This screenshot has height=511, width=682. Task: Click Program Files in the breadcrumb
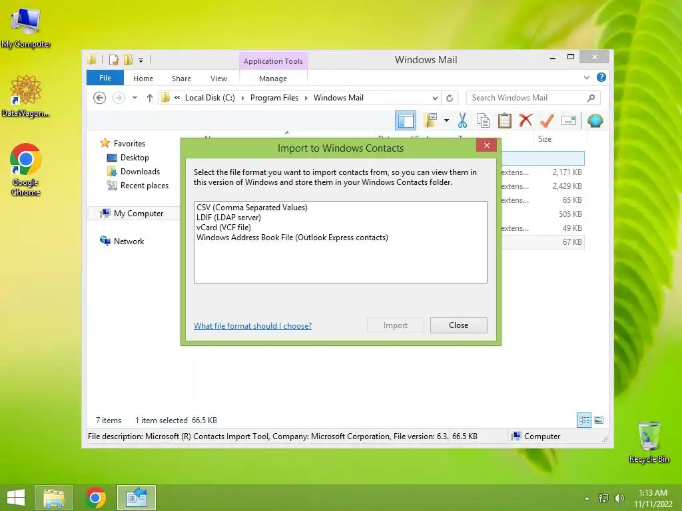(x=274, y=98)
